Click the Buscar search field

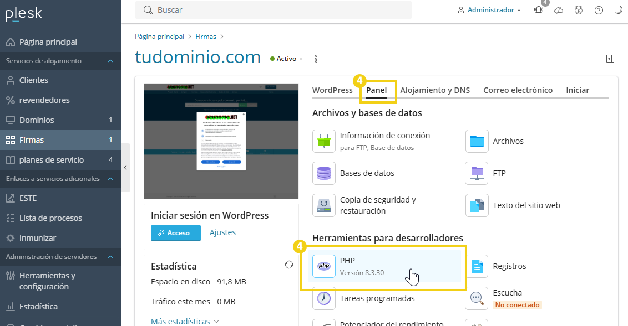[x=272, y=10]
